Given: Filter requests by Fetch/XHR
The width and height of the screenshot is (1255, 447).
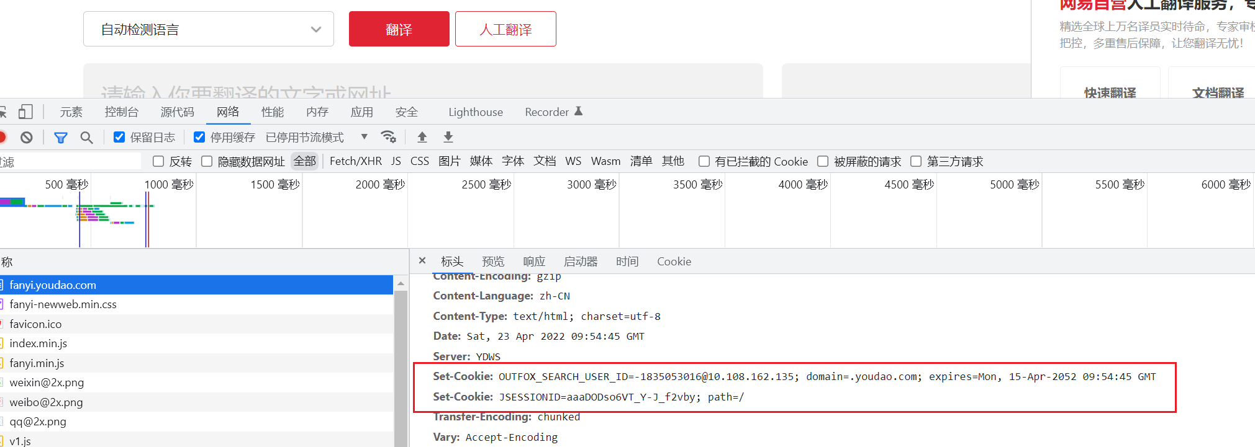Looking at the screenshot, I should [x=356, y=161].
